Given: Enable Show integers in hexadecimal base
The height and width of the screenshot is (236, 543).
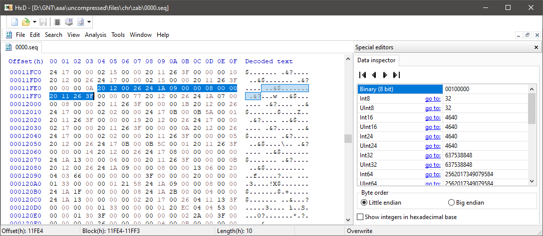Looking at the screenshot, I should [407, 217].
